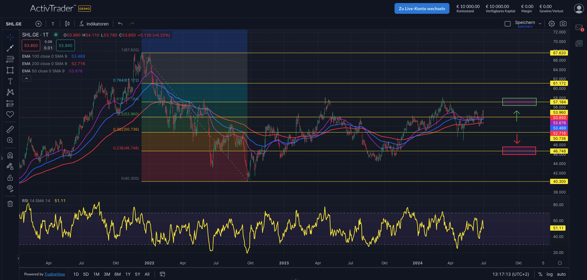Image resolution: width=587 pixels, height=280 pixels.
Task: Open chart settings gear icon
Action: point(552,24)
